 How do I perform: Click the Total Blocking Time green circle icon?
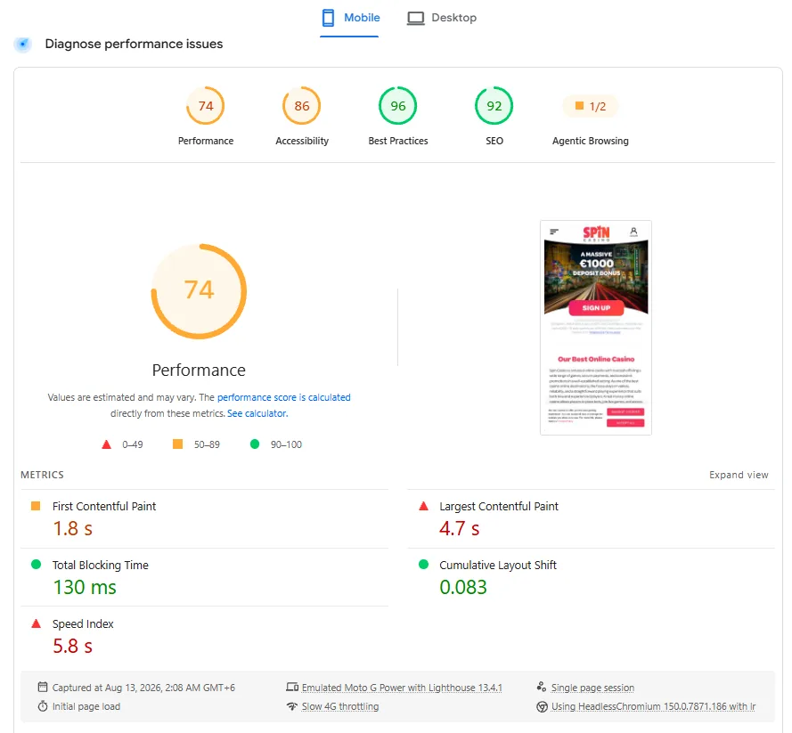36,565
